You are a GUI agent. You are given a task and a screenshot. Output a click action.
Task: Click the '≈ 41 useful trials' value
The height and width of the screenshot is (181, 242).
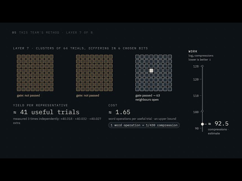46,112
